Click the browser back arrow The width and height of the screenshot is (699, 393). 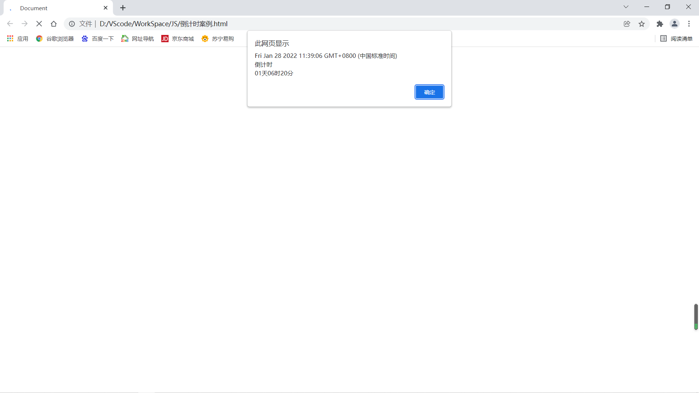(10, 24)
